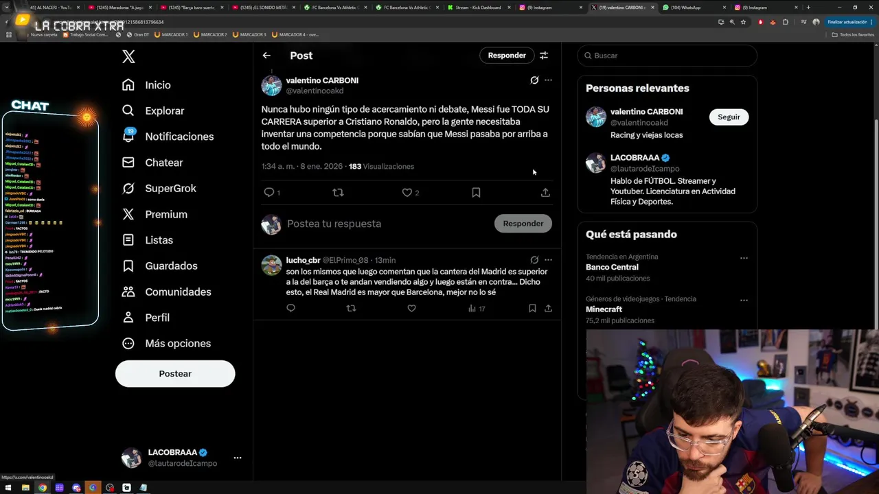Open LACOBRAAA account switcher dots

(x=237, y=458)
